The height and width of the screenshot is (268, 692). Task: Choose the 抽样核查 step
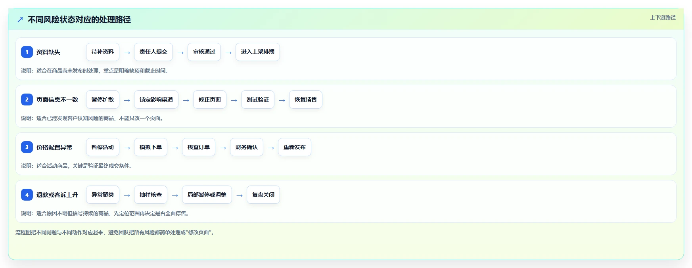(151, 195)
